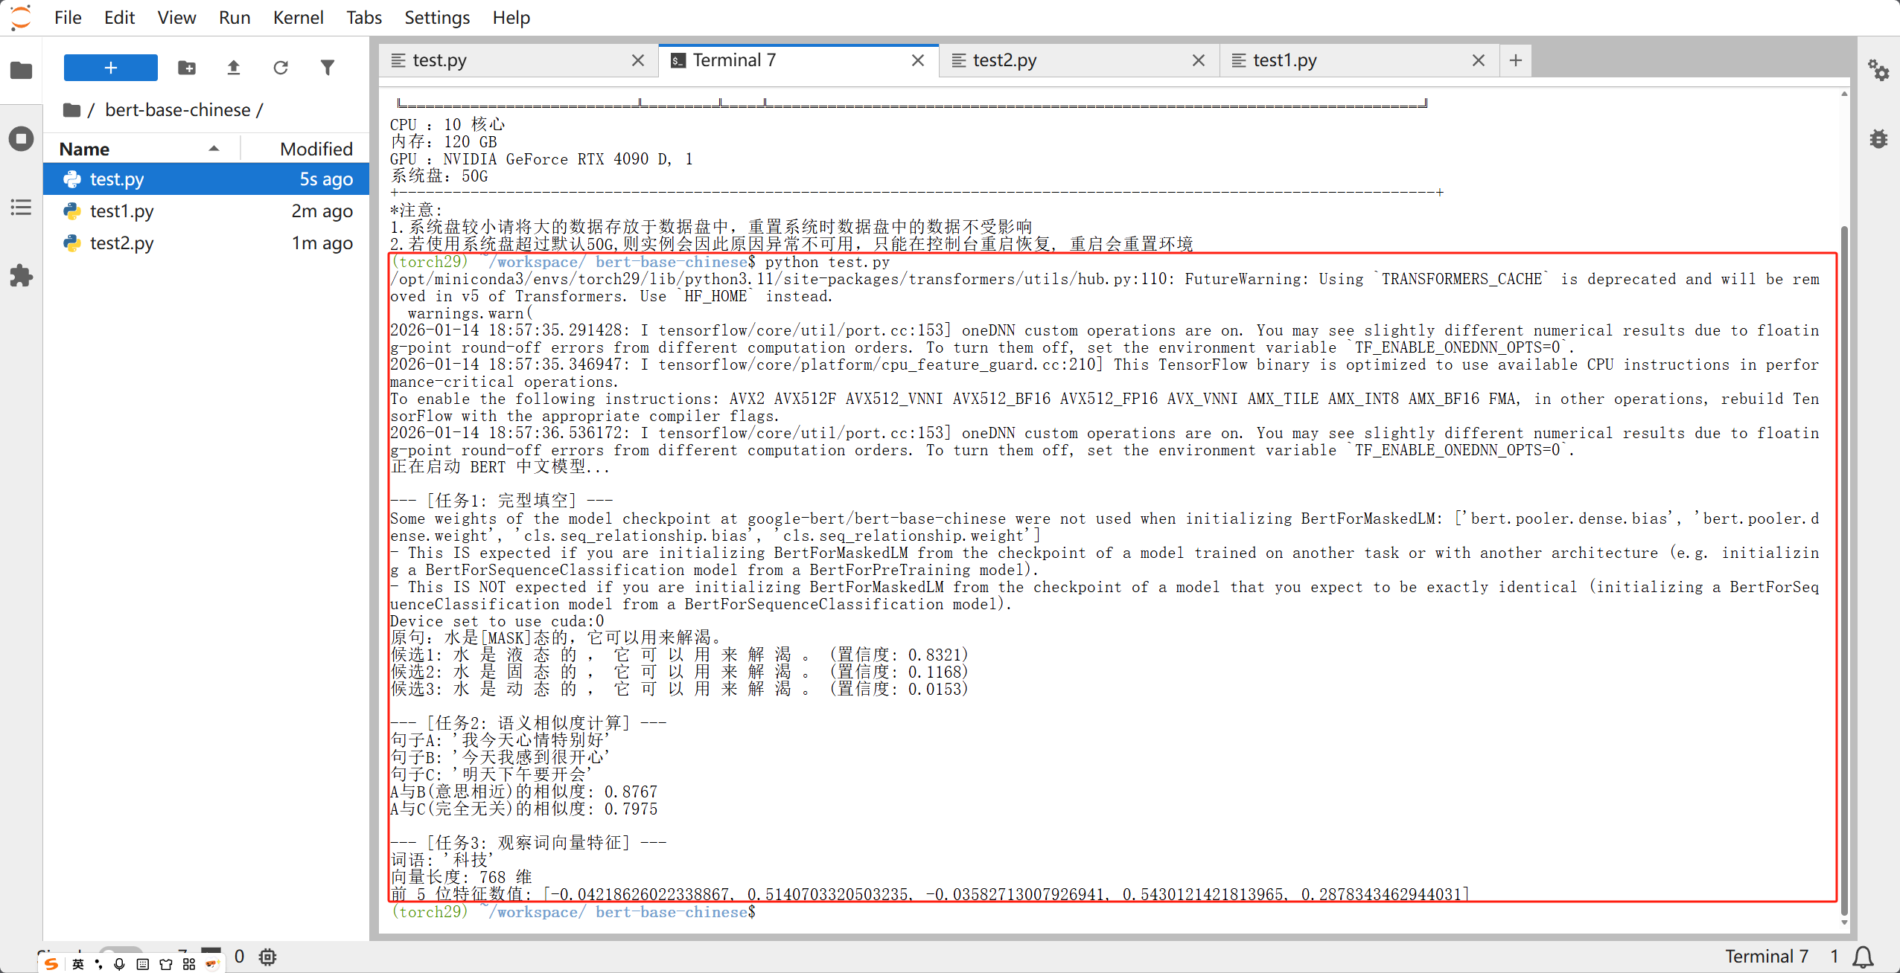This screenshot has height=973, width=1900.
Task: Select test1.py in the file list
Action: pos(122,211)
